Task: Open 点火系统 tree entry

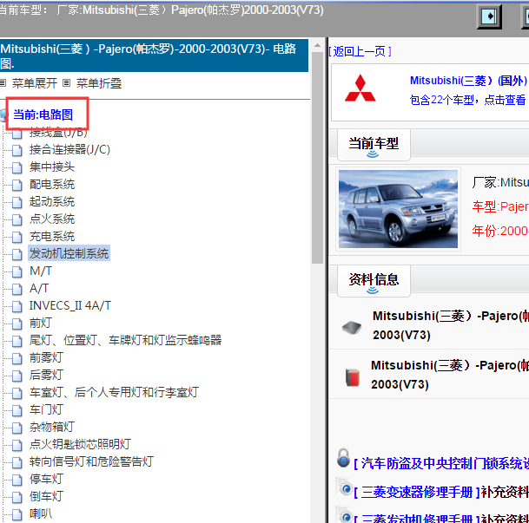Action: coord(52,219)
